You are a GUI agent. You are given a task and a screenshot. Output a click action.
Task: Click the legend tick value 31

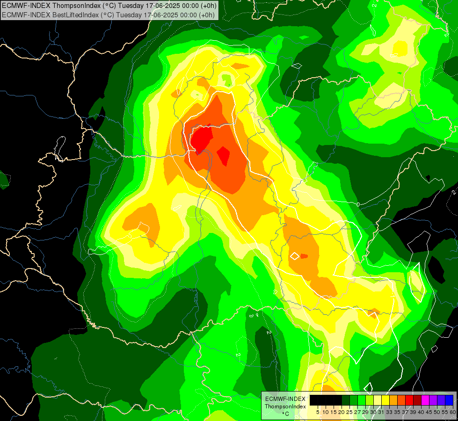click(381, 412)
